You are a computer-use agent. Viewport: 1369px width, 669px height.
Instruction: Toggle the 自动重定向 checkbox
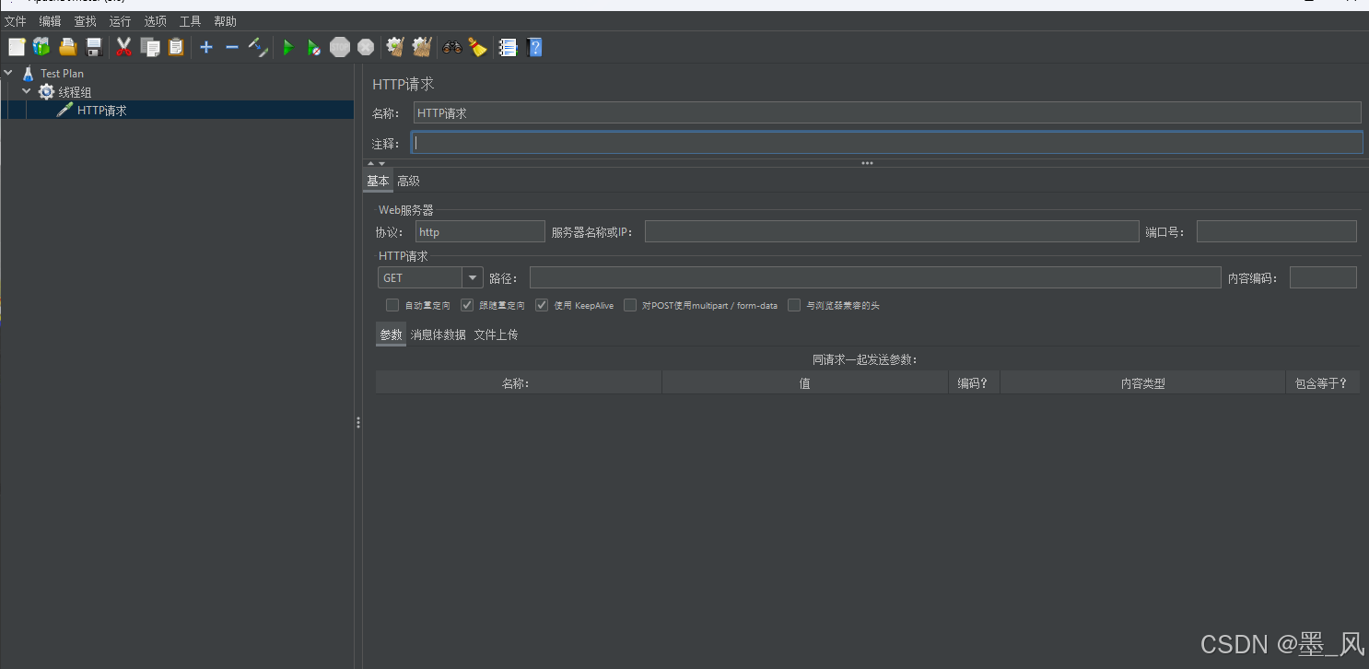(x=392, y=305)
